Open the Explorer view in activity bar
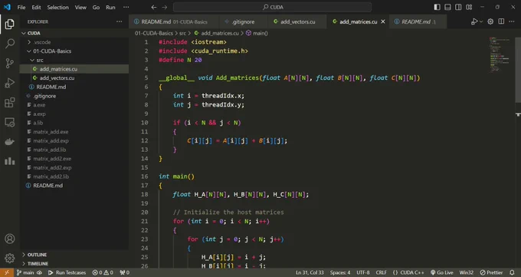The image size is (521, 277). click(x=10, y=24)
